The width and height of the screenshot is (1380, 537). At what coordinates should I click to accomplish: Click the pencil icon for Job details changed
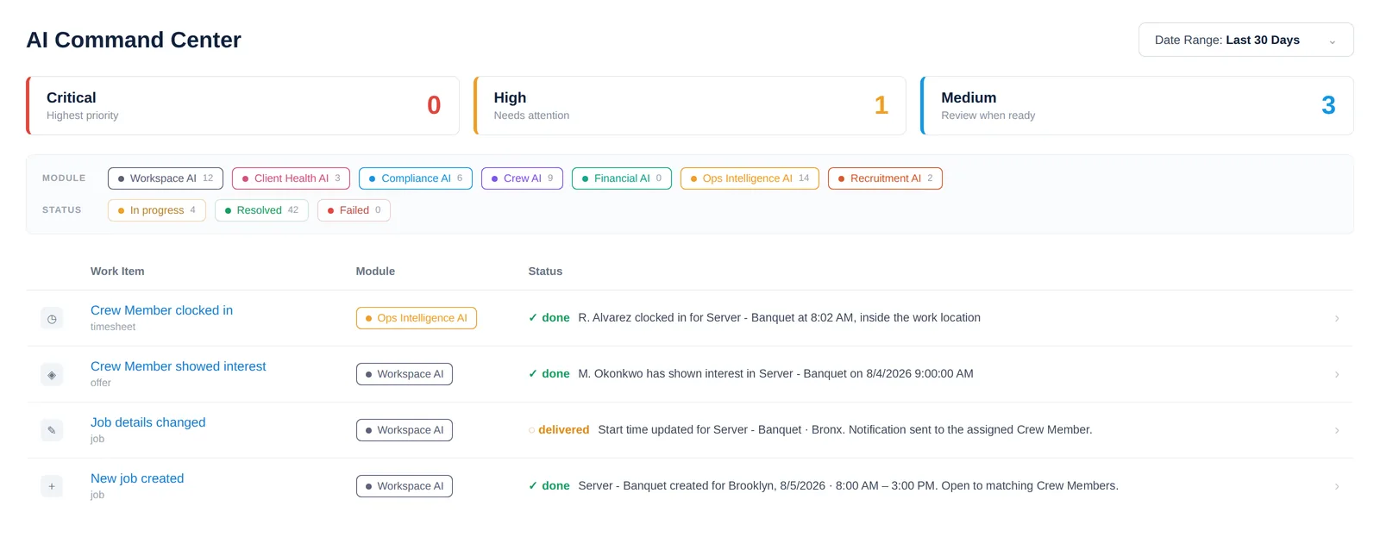pos(52,431)
